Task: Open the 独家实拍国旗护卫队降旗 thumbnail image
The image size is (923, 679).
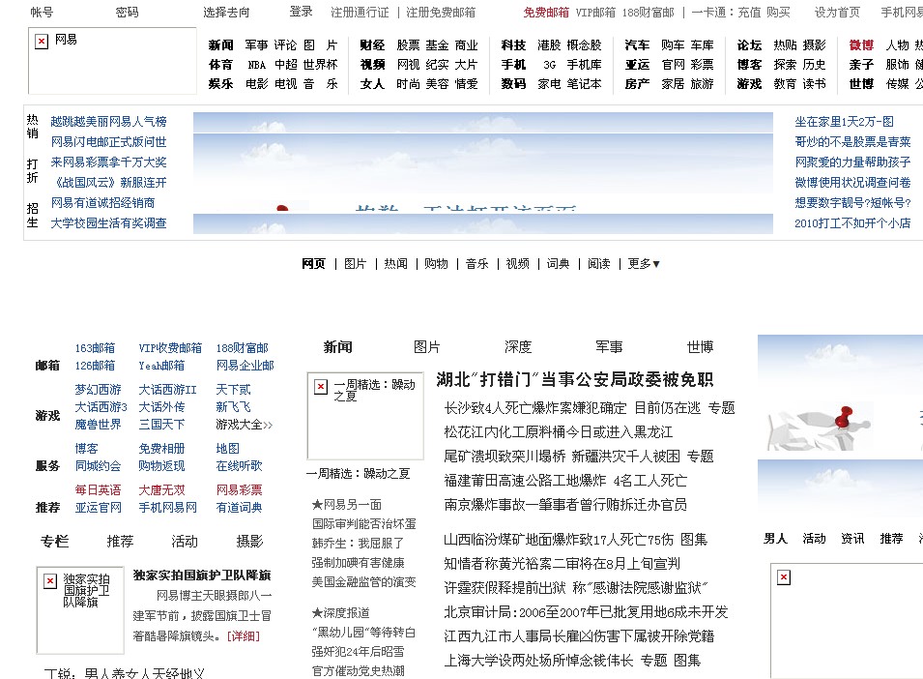Action: (x=80, y=610)
